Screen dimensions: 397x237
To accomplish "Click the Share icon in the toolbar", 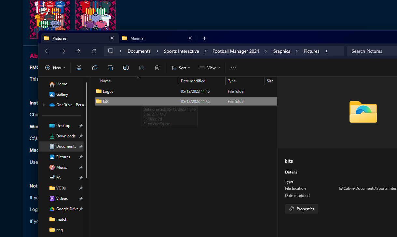I will [142, 68].
